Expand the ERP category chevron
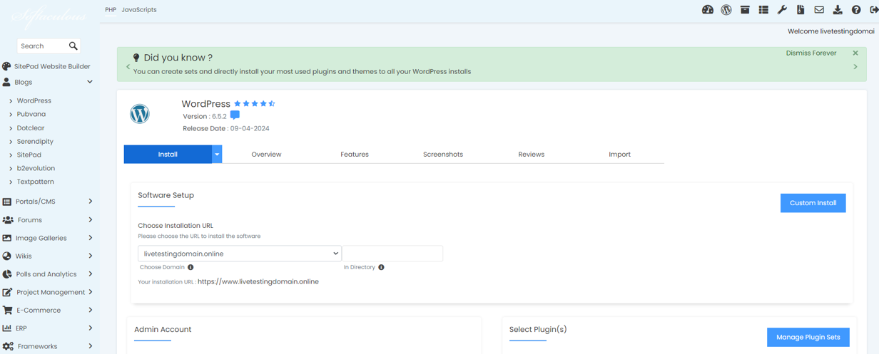The width and height of the screenshot is (879, 354). coord(91,328)
